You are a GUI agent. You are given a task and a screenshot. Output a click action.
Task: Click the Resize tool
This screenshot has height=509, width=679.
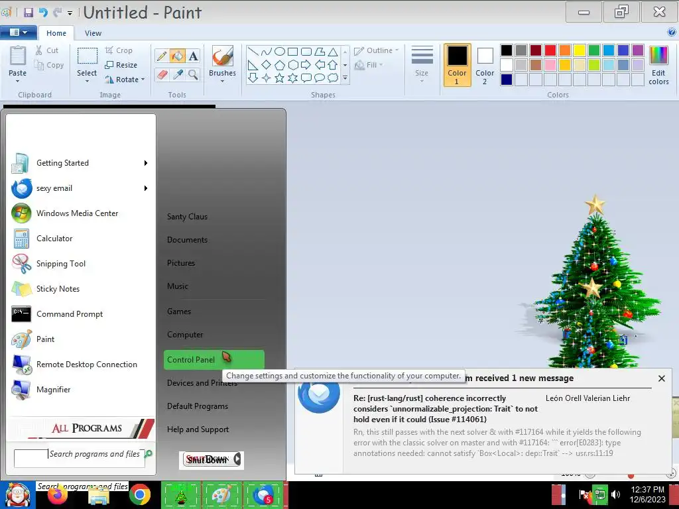point(121,65)
